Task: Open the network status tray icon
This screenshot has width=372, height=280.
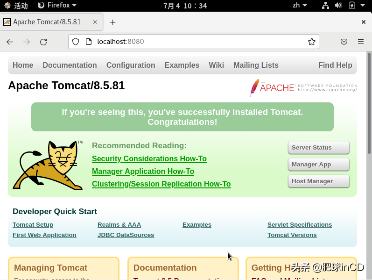Action: [x=325, y=5]
